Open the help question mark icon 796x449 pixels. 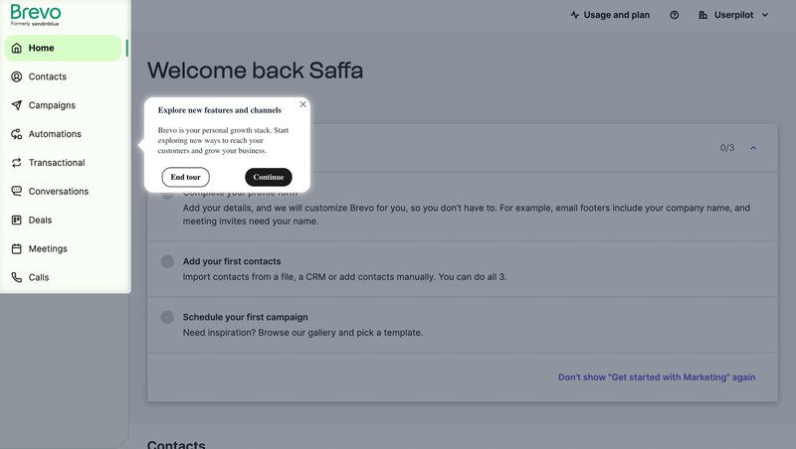pos(675,15)
